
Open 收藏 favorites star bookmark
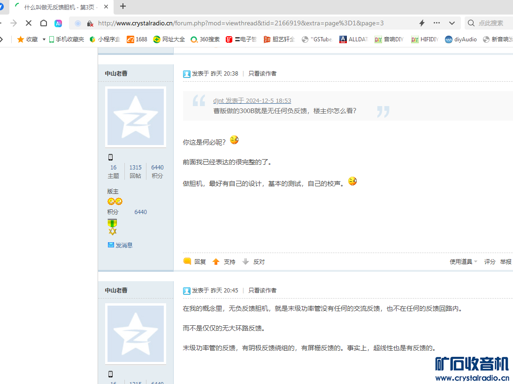point(28,39)
